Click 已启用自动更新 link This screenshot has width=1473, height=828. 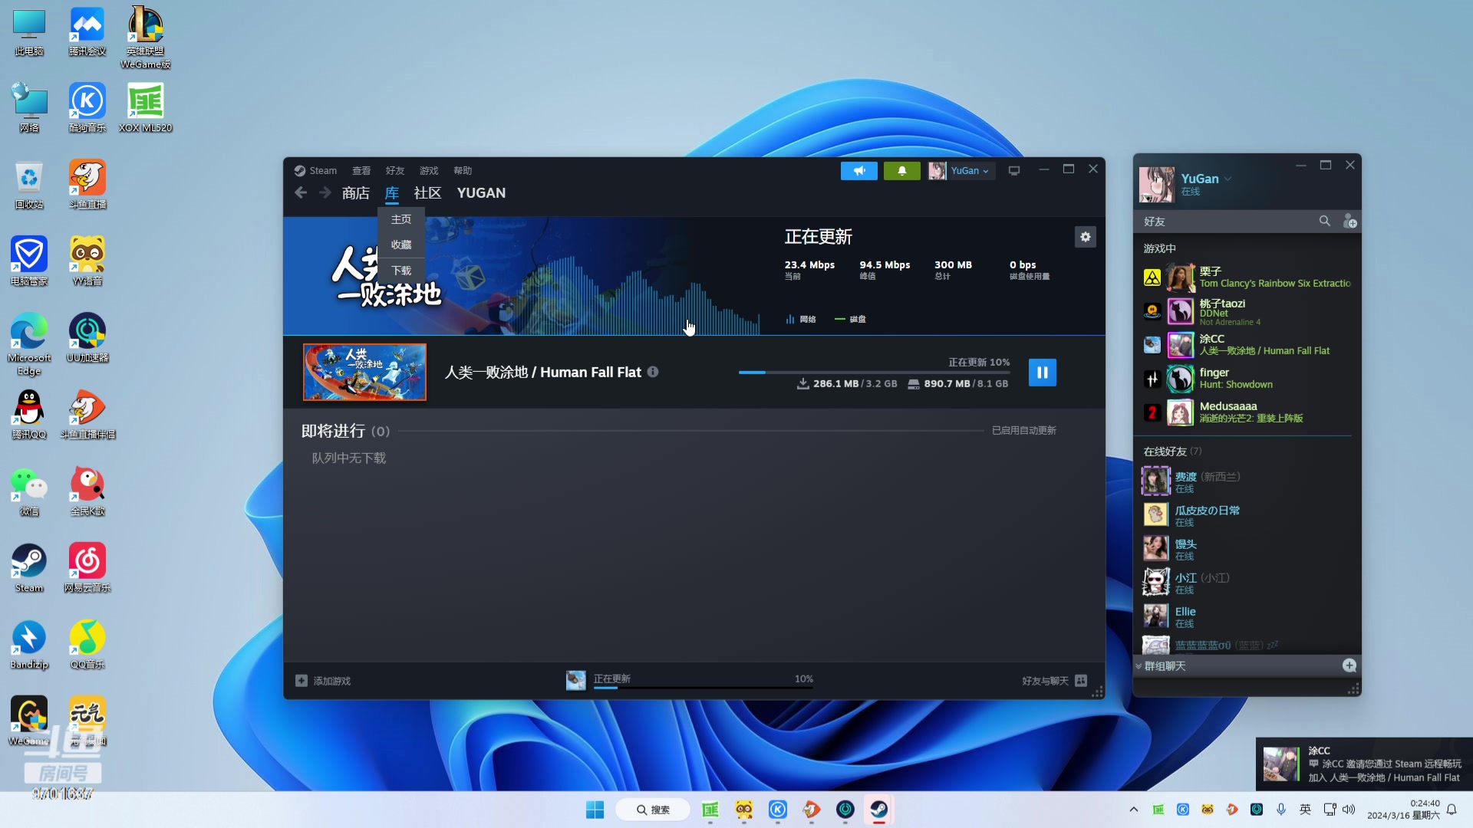pyautogui.click(x=1023, y=431)
